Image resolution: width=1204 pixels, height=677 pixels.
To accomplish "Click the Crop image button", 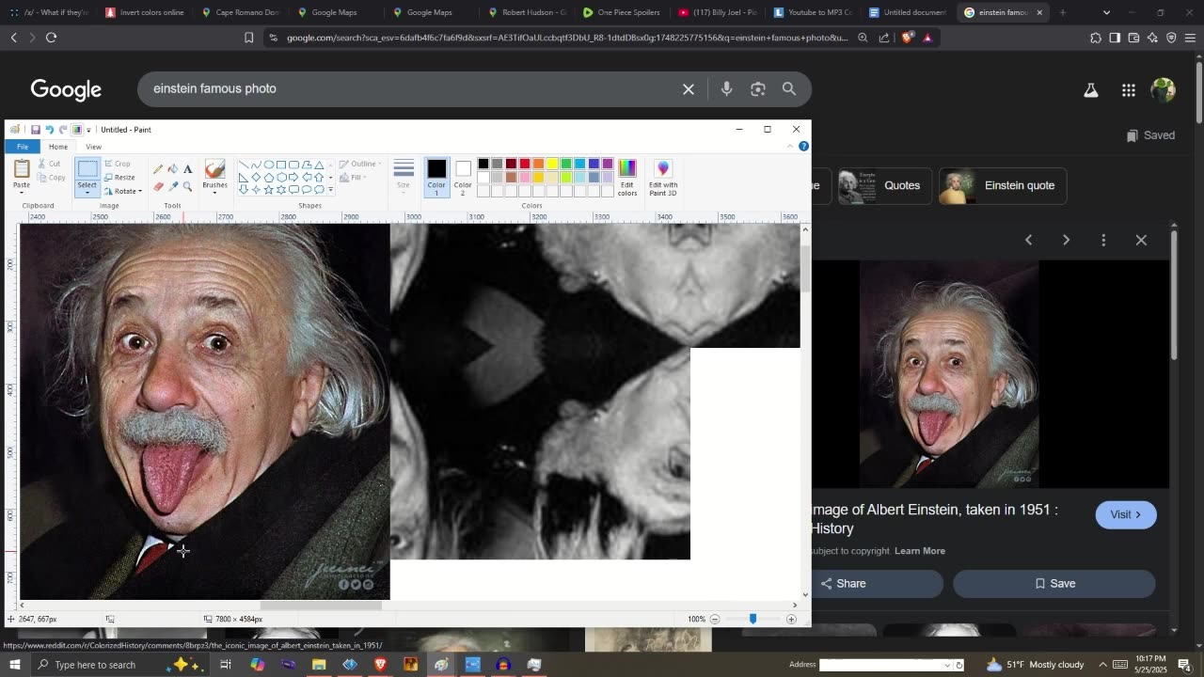I will pyautogui.click(x=118, y=164).
